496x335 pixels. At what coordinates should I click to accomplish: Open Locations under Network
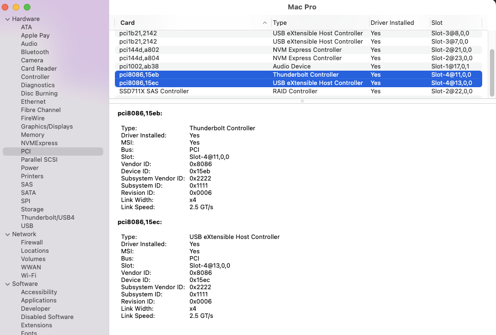coord(35,251)
